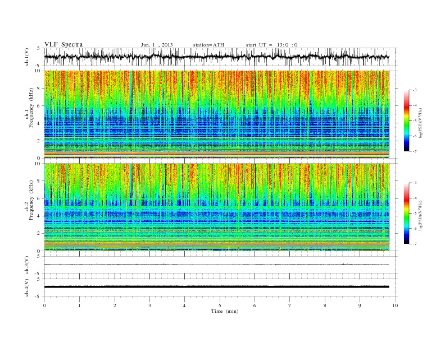Click time axis tick label "5"
The width and height of the screenshot is (445, 343).
pyautogui.click(x=220, y=305)
